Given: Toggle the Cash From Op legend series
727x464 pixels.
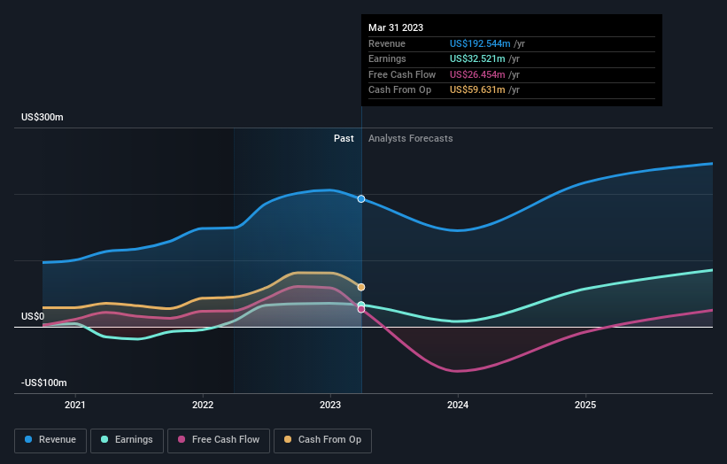Looking at the screenshot, I should point(322,440).
